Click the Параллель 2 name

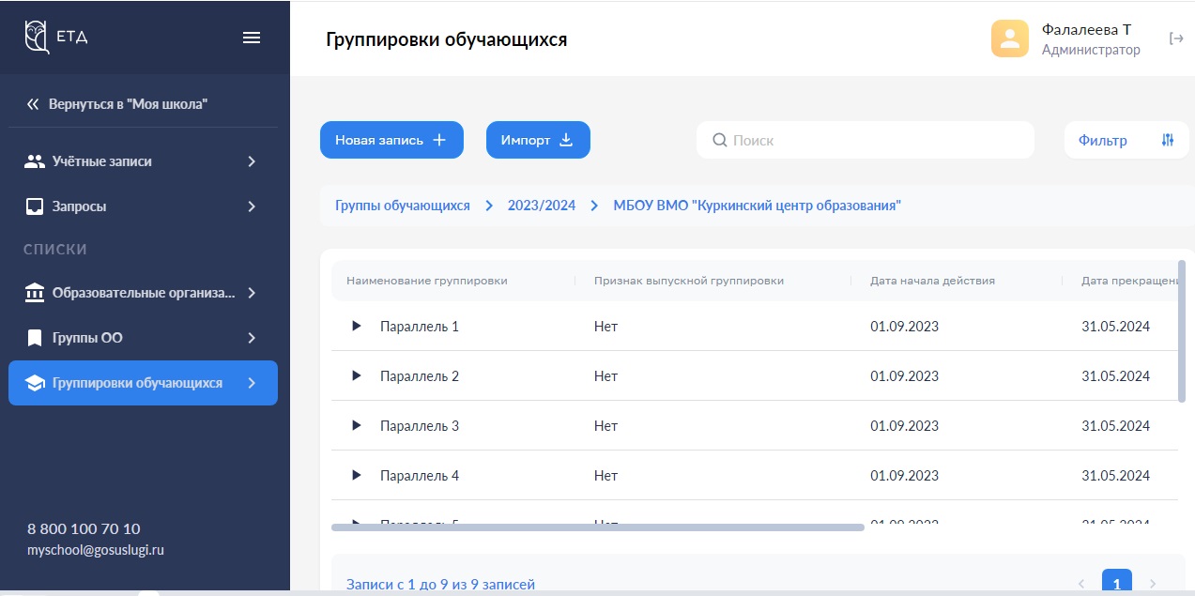[x=420, y=376]
